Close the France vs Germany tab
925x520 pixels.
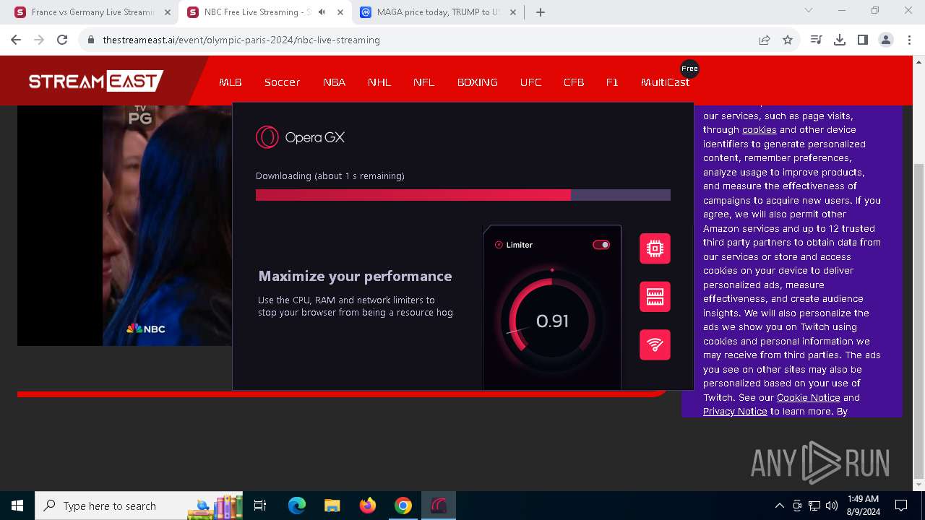pos(168,12)
